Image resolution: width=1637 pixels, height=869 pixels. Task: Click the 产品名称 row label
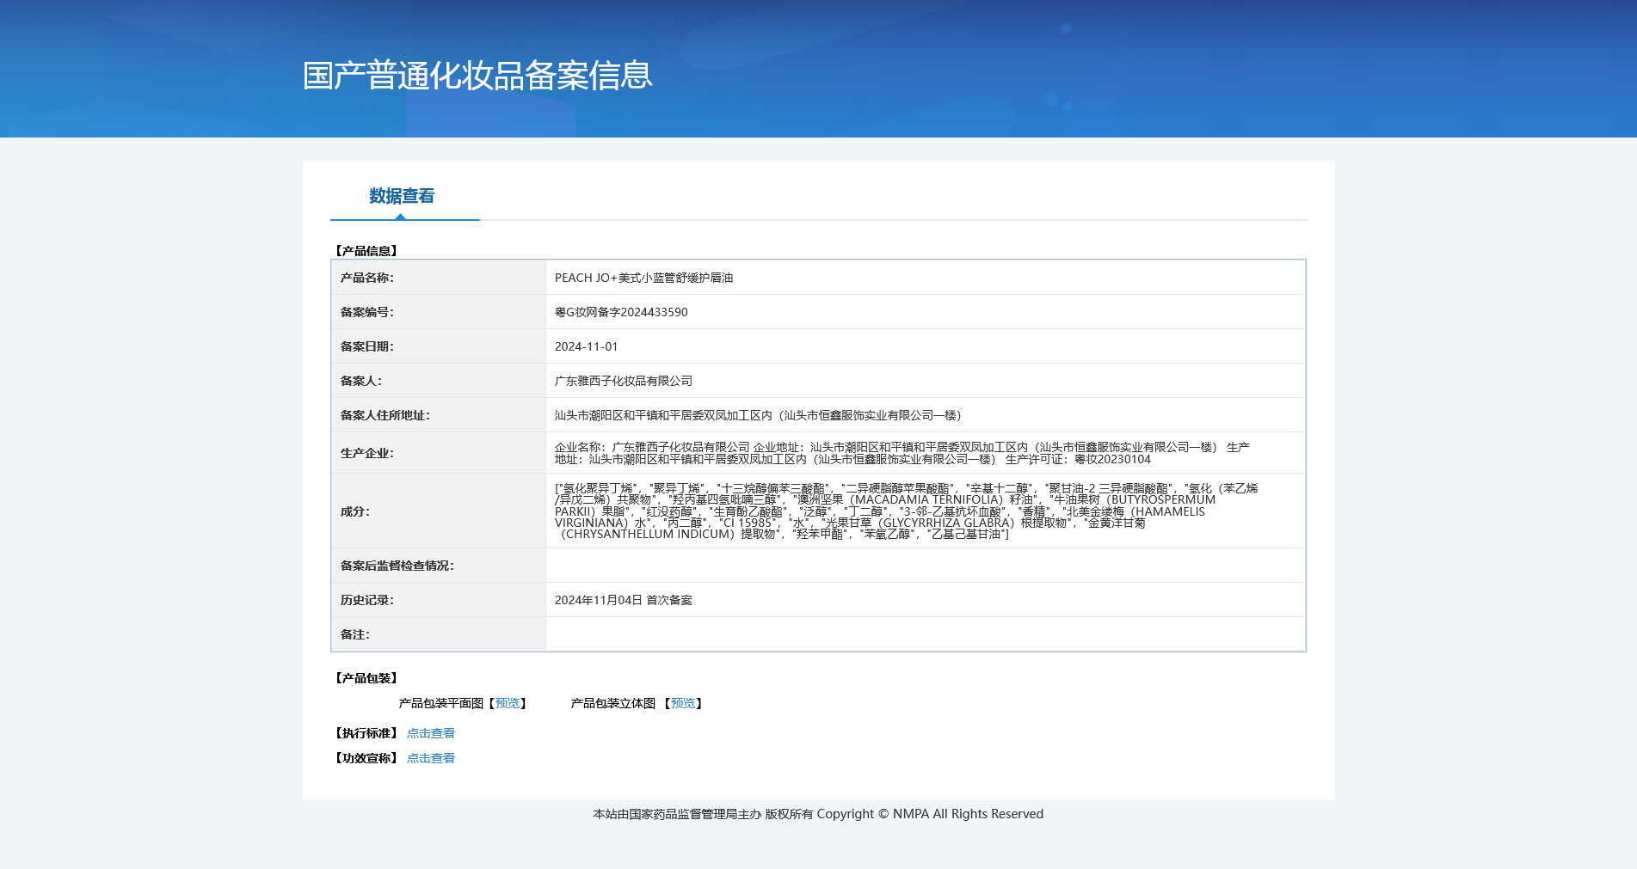tap(367, 278)
